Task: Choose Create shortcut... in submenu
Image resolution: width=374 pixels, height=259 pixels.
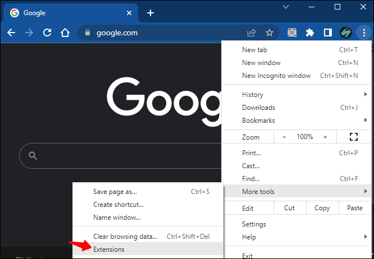Action: 148,205
